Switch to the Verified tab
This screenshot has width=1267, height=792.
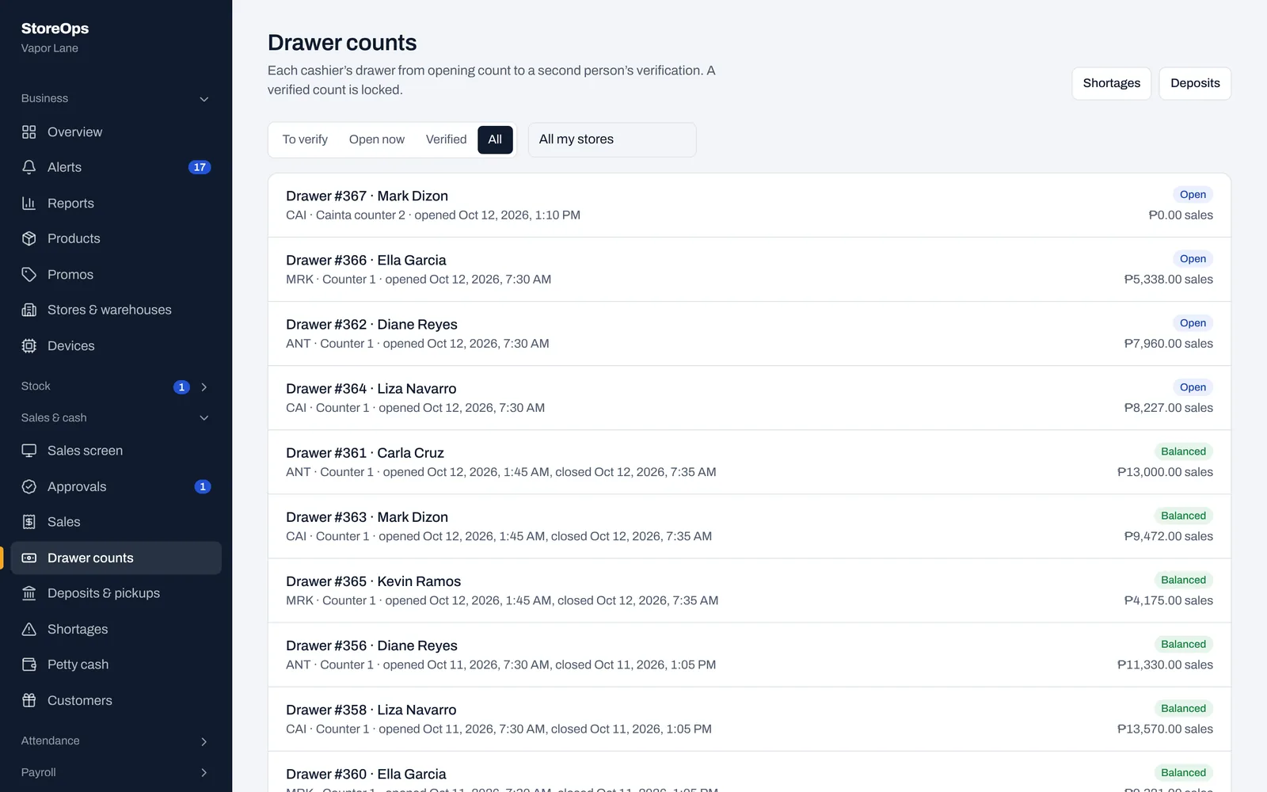447,140
